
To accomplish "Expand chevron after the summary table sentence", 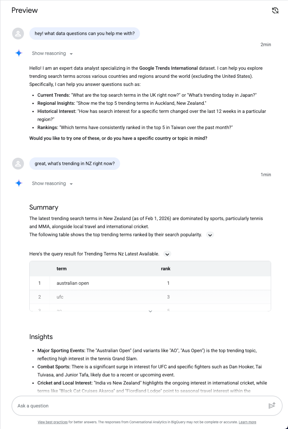I will click(x=210, y=235).
